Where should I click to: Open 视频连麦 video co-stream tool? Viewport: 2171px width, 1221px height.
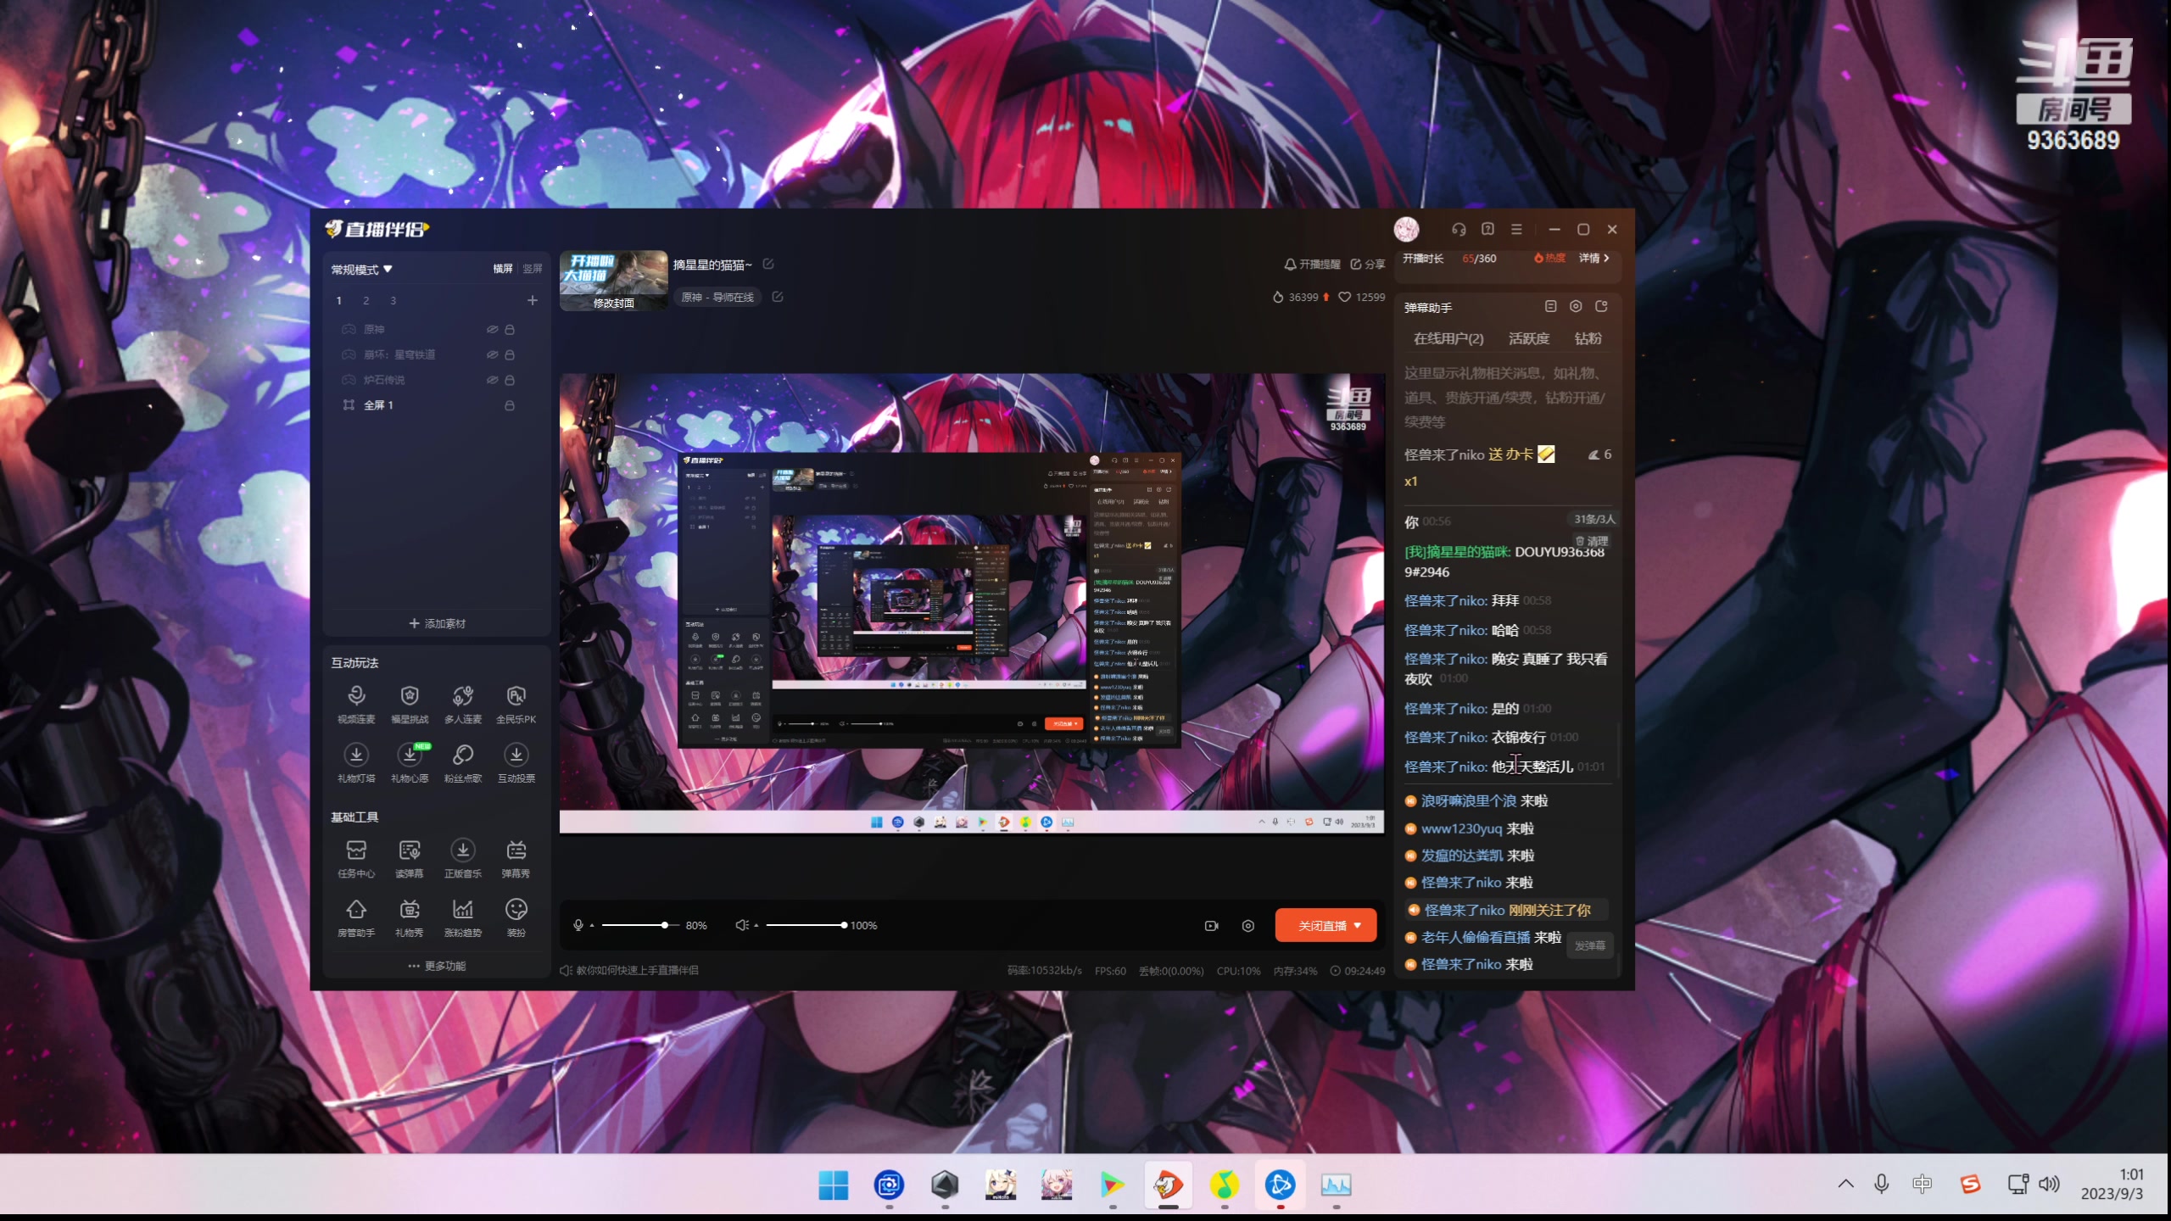[356, 704]
